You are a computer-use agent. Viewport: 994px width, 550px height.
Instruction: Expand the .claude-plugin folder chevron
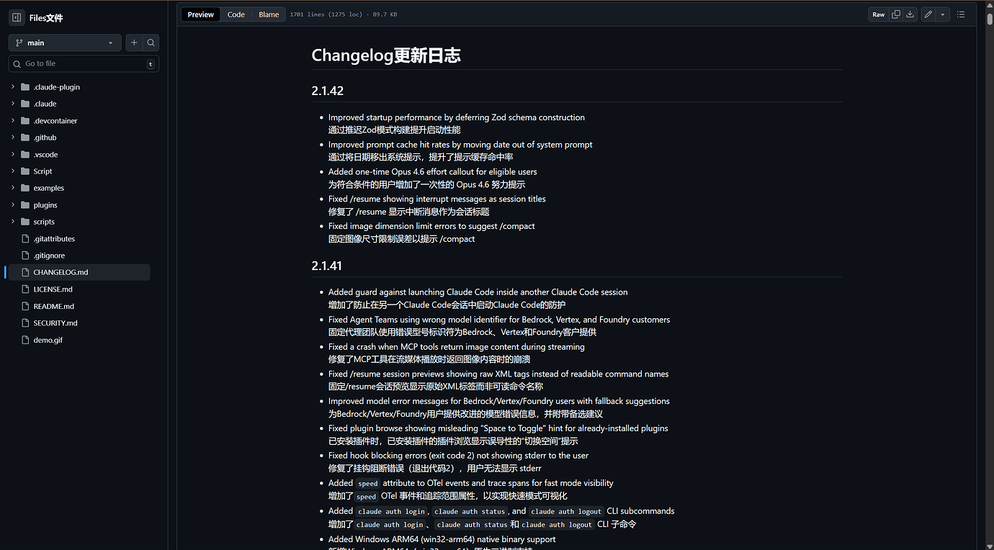tap(13, 87)
